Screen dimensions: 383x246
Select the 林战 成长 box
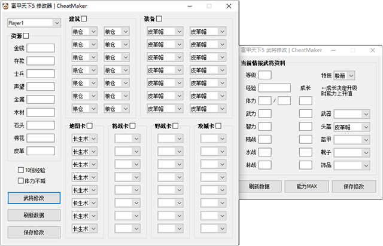(306, 165)
